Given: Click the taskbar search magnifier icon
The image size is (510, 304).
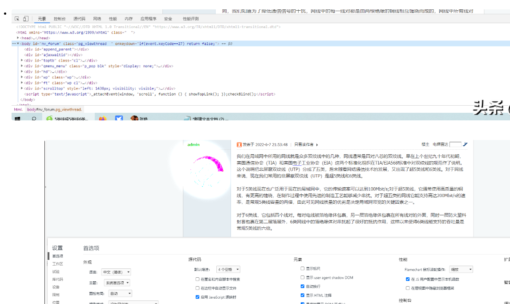Looking at the screenshot, I should tap(34, 119).
